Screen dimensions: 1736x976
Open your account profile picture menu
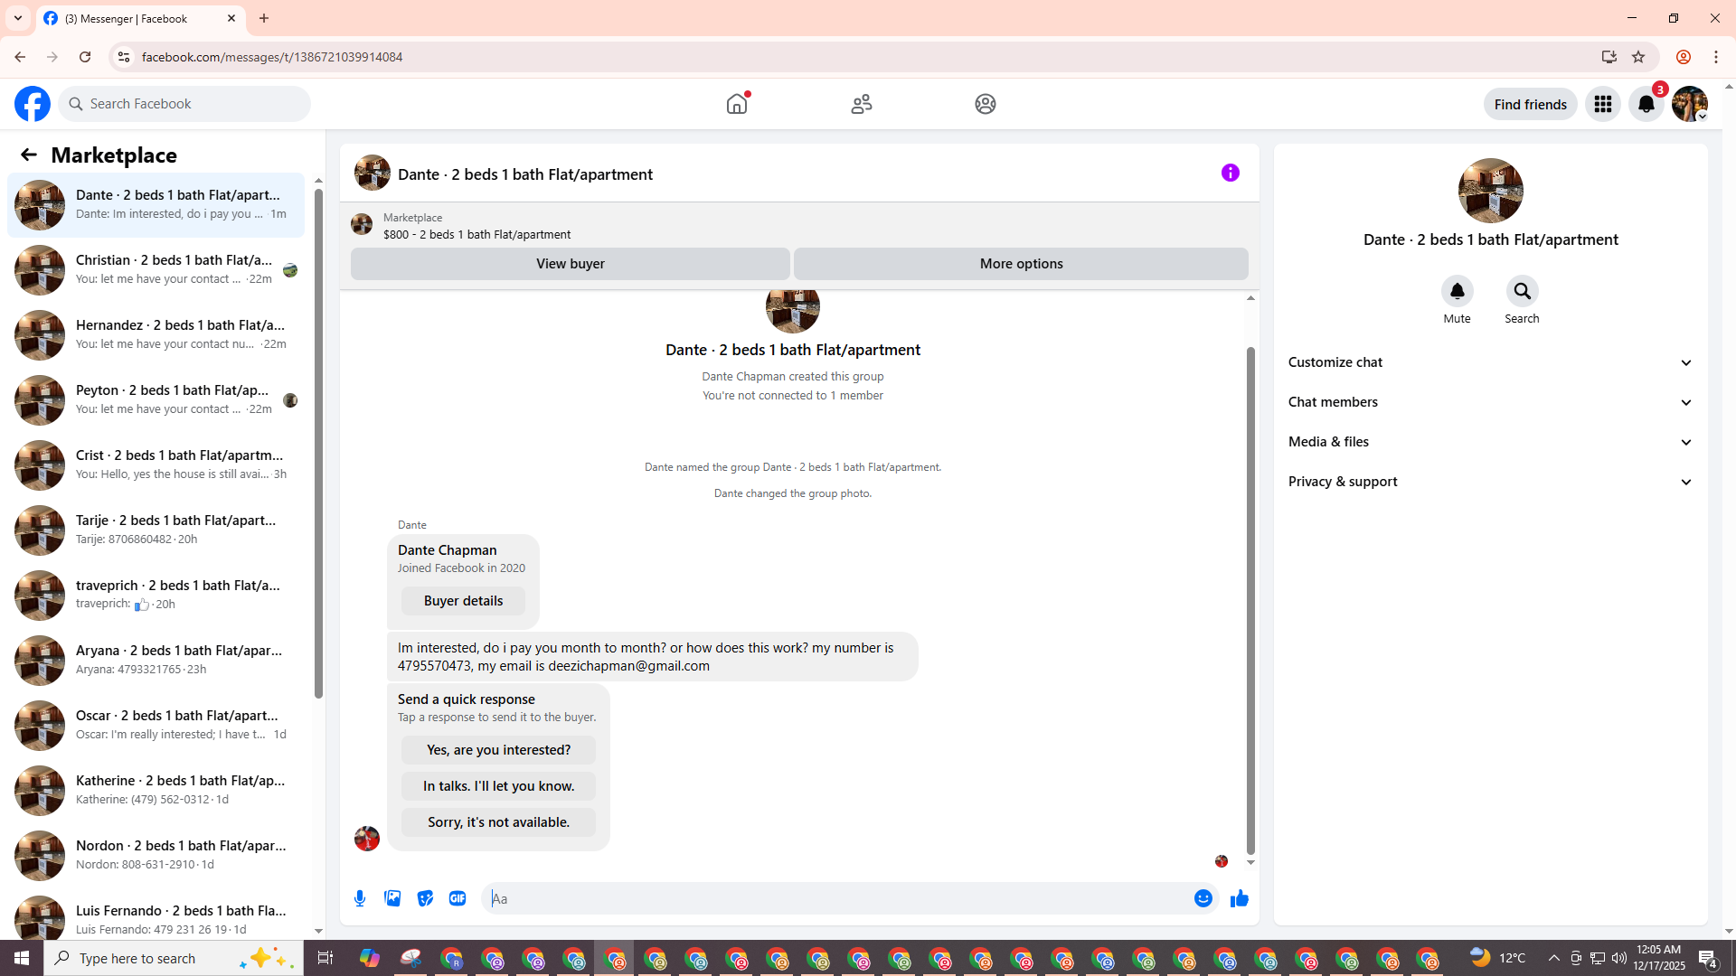1690,104
